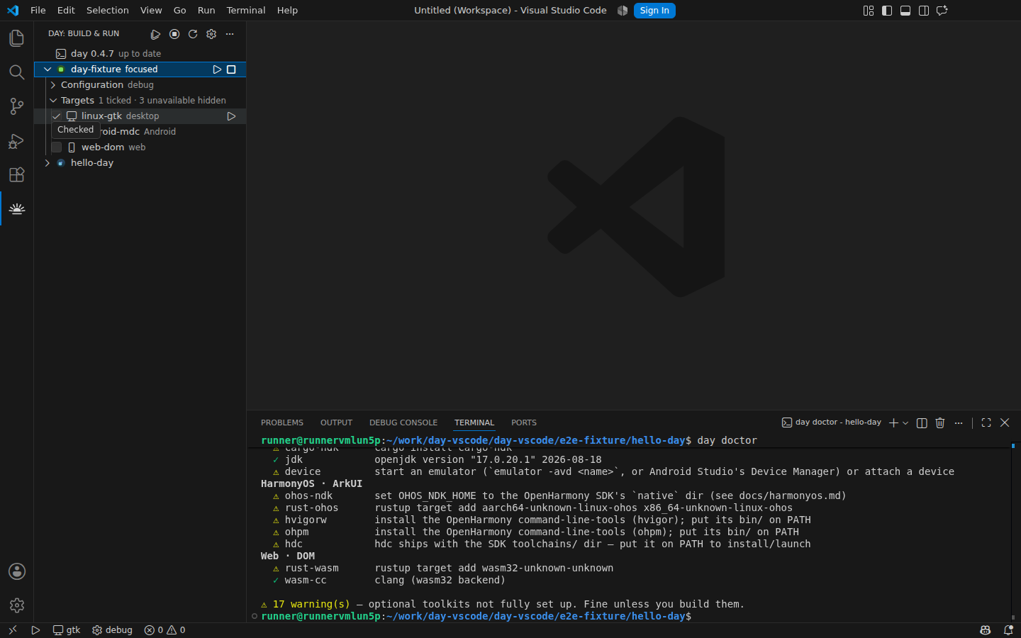Open the View menu

click(x=151, y=11)
